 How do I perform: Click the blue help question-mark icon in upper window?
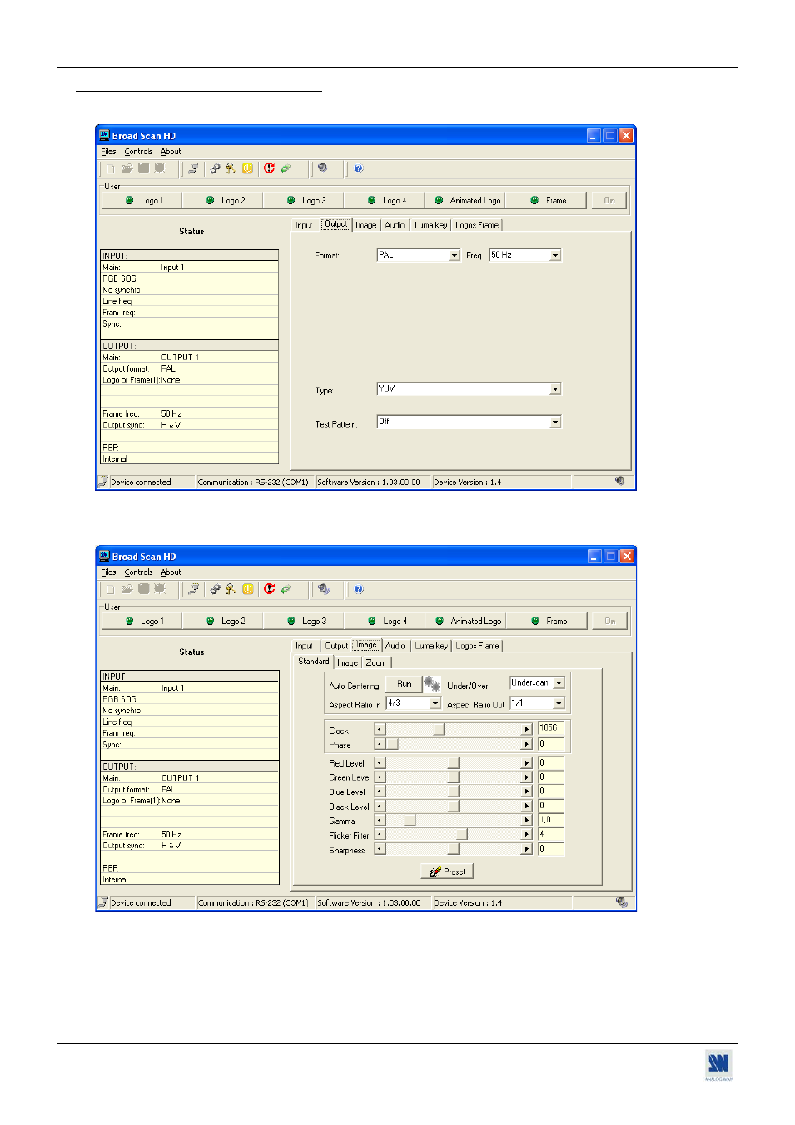[358, 168]
